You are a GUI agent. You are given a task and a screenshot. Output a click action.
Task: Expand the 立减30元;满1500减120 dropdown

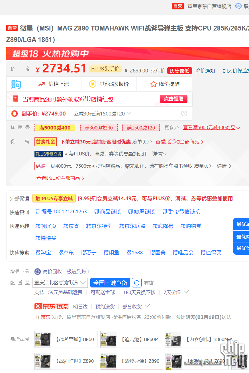click(102, 114)
